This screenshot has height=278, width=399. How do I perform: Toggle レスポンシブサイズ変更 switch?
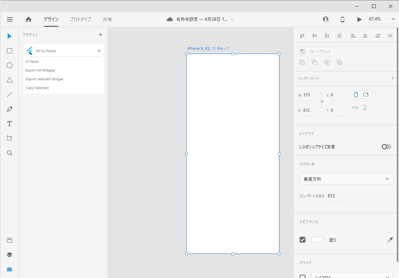(x=386, y=147)
